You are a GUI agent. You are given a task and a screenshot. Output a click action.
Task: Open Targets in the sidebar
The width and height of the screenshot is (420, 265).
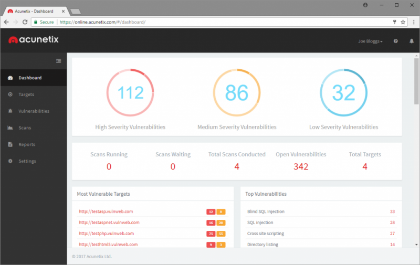point(34,94)
